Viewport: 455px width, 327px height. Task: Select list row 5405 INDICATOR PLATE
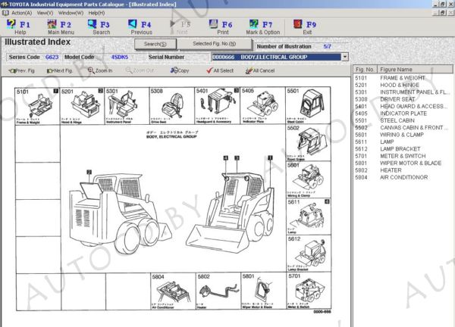click(x=402, y=114)
